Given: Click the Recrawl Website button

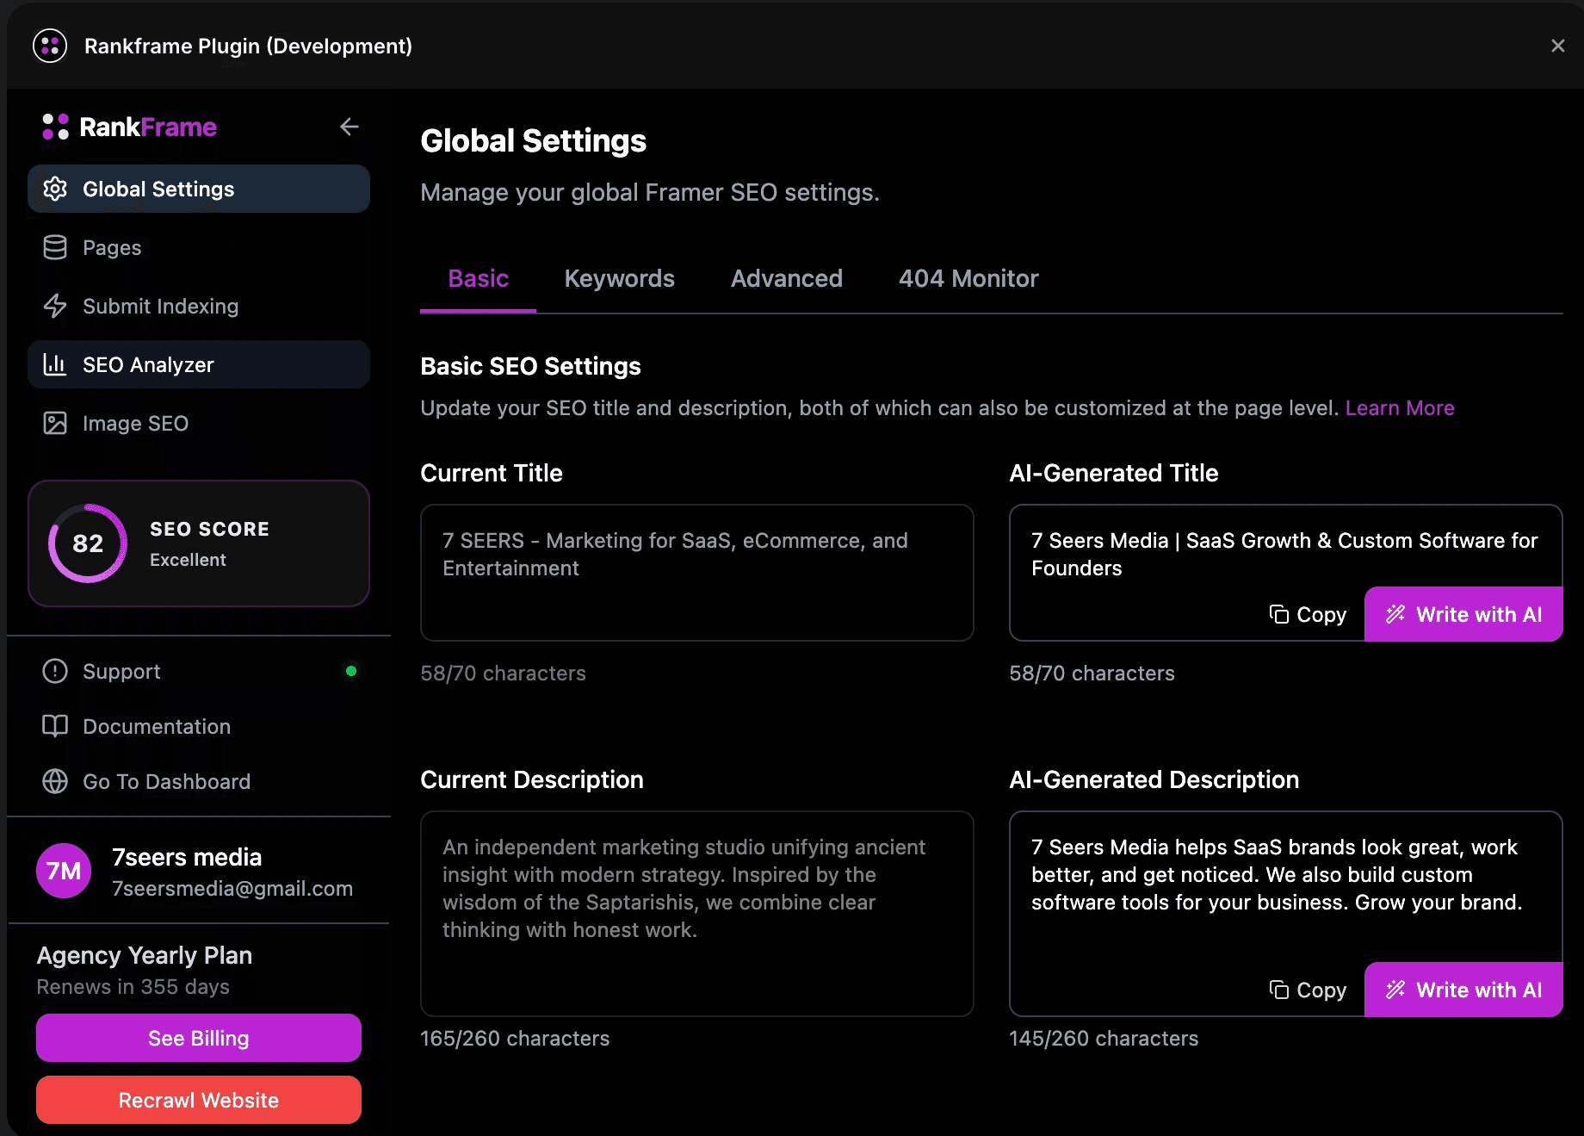Looking at the screenshot, I should coord(198,1100).
